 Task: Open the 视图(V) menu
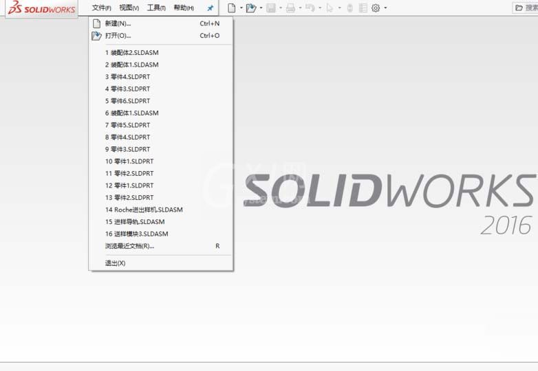129,8
